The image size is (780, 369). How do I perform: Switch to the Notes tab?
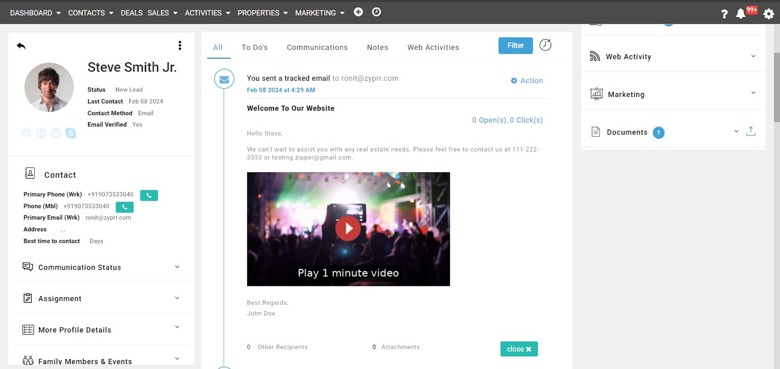click(377, 47)
